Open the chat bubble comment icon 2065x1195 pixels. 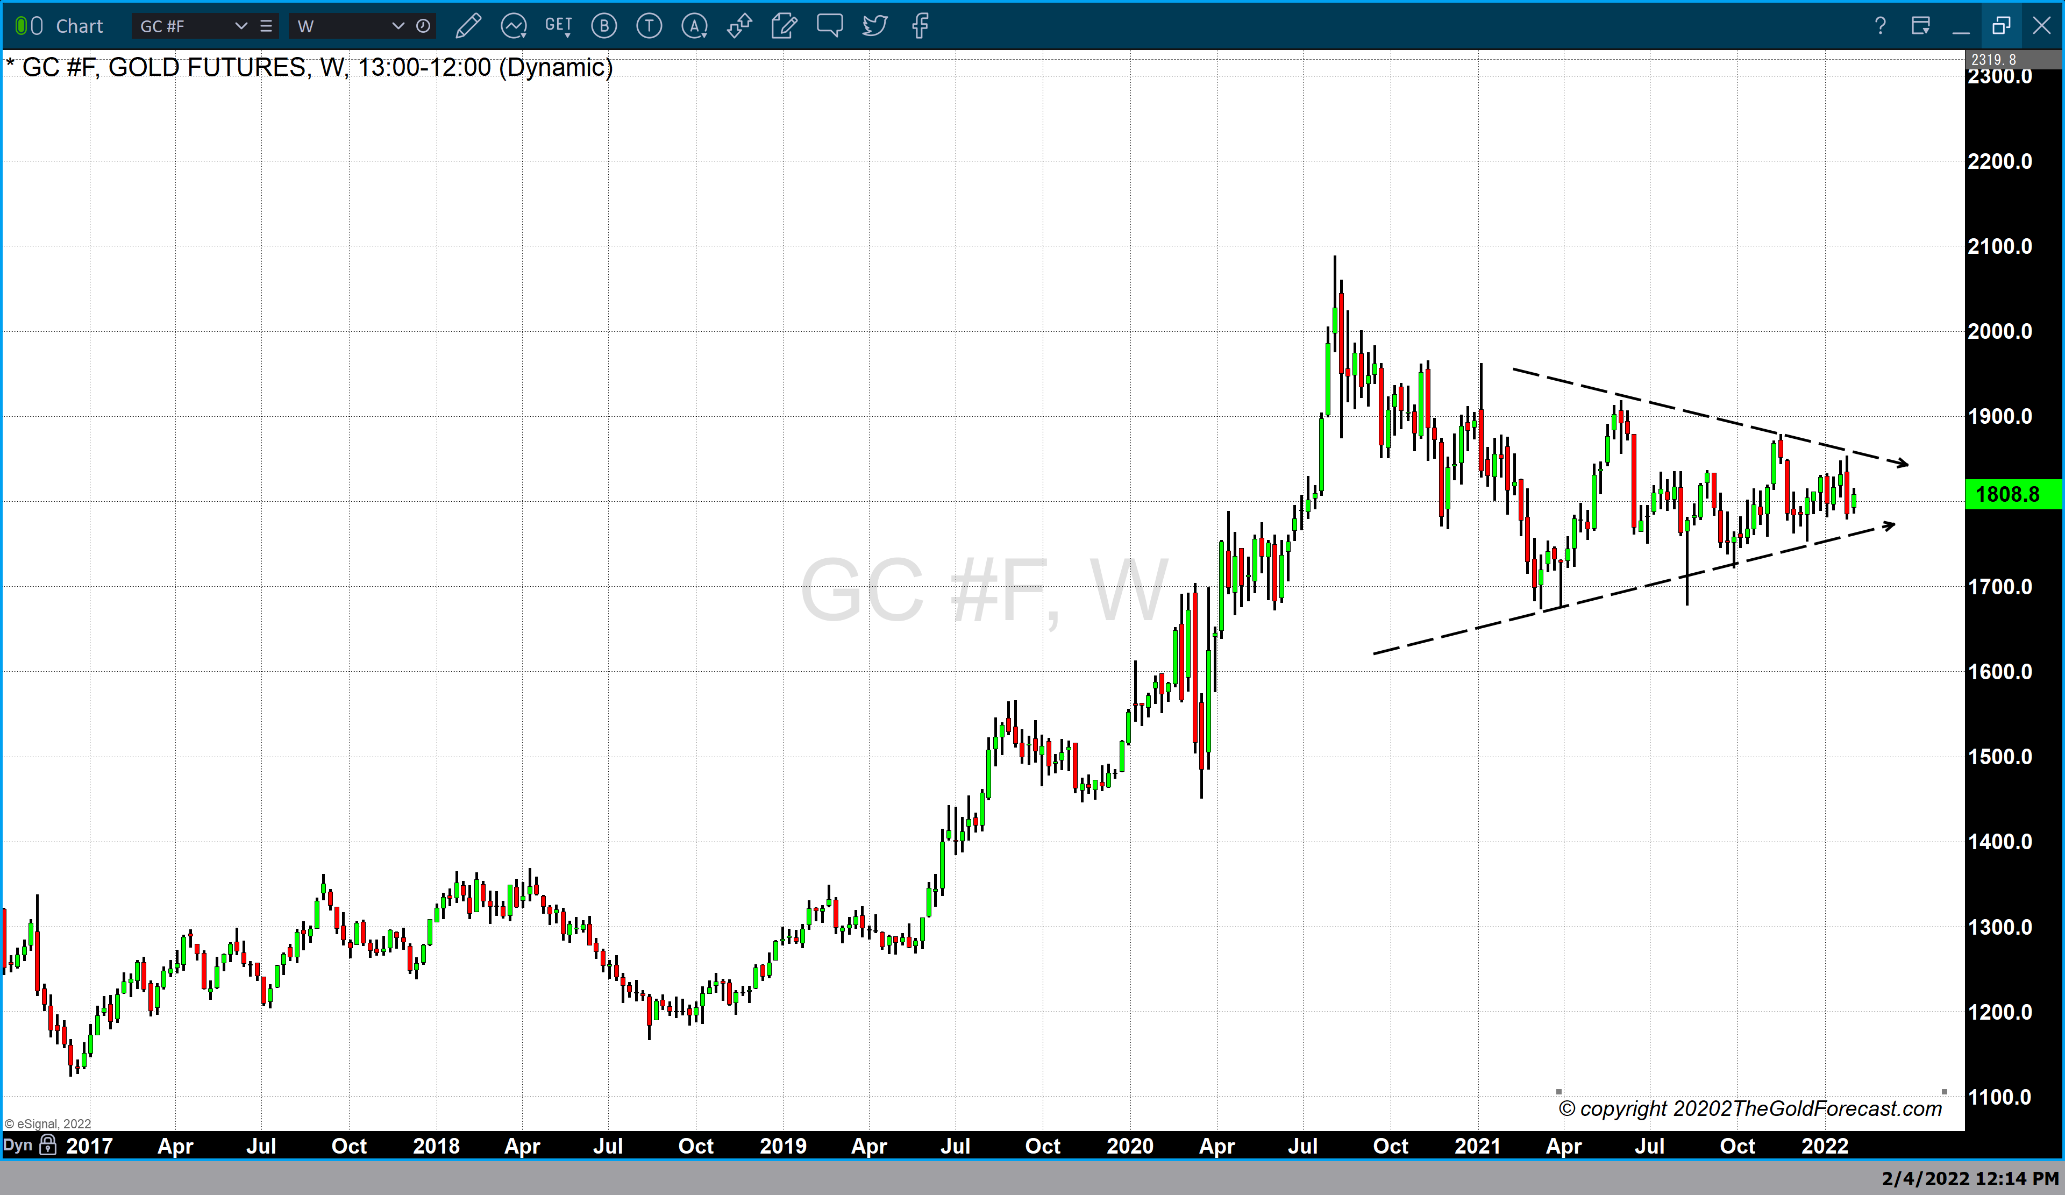829,26
